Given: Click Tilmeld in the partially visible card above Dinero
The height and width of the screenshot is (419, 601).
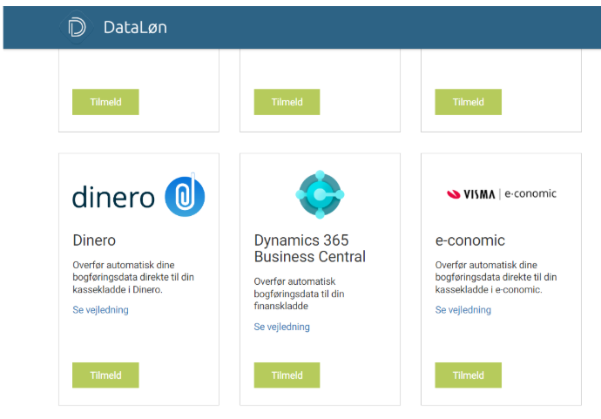Looking at the screenshot, I should (105, 102).
